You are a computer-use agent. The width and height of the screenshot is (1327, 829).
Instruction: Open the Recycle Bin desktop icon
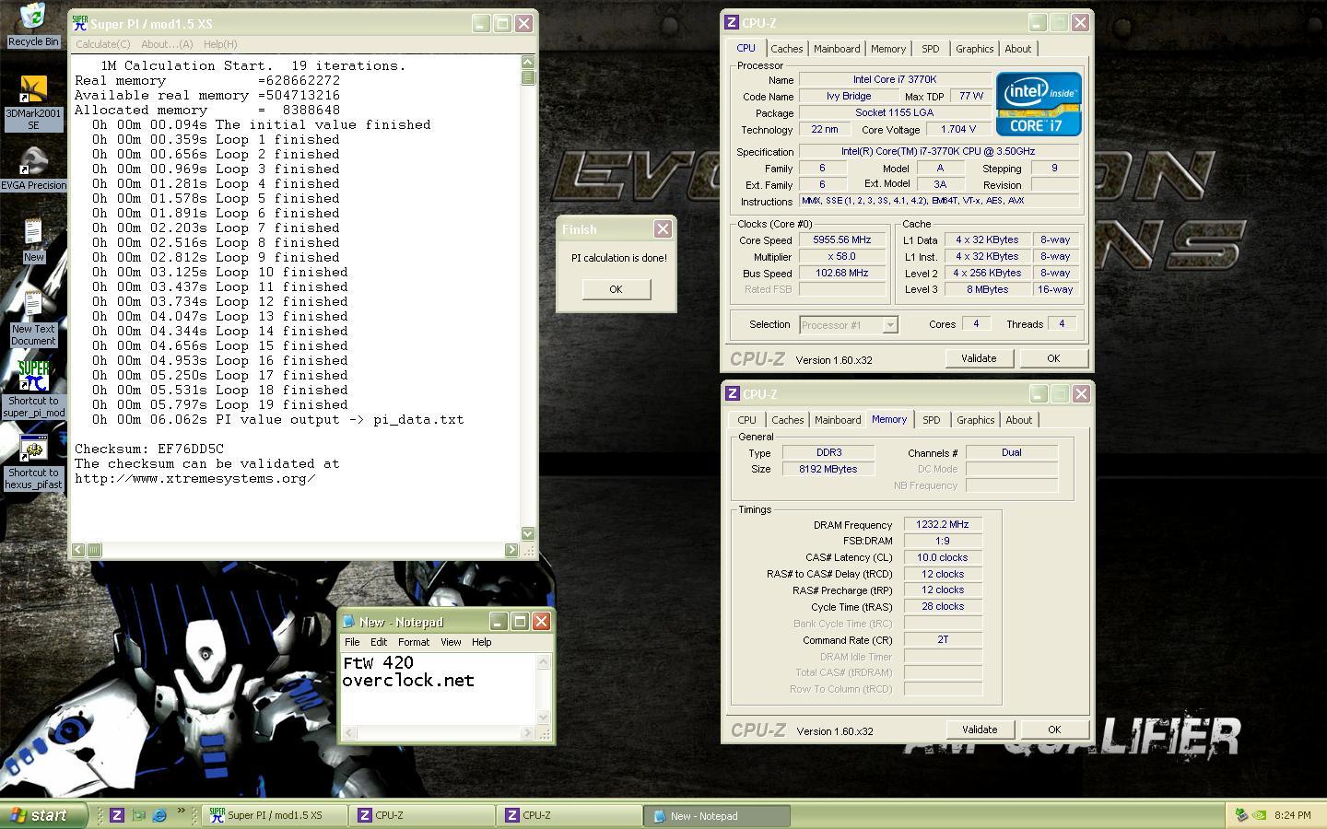click(33, 16)
